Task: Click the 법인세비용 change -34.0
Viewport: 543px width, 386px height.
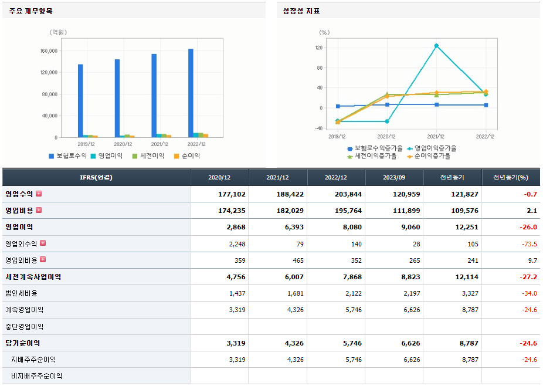Action: pos(530,293)
